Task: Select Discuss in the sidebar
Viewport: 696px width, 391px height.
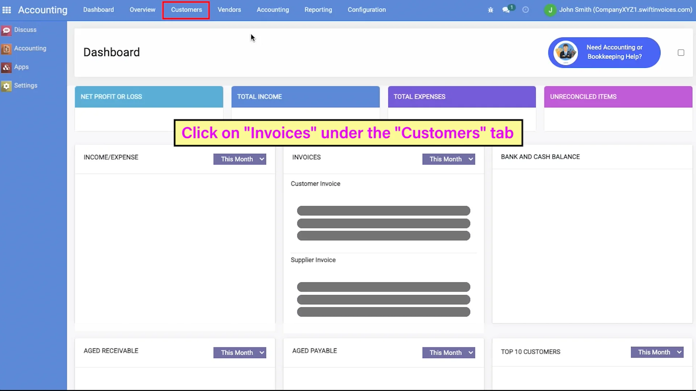Action: (x=24, y=30)
